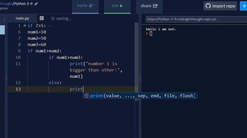Image resolution: width=247 pixels, height=138 pixels.
Task: Click the 'saving...' status text
Action: click(64, 19)
